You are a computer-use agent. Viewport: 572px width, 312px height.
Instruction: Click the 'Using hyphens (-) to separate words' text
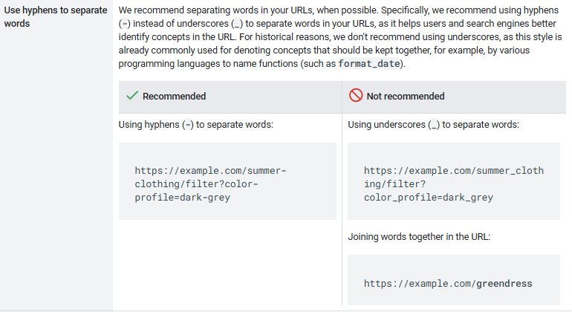(x=196, y=125)
